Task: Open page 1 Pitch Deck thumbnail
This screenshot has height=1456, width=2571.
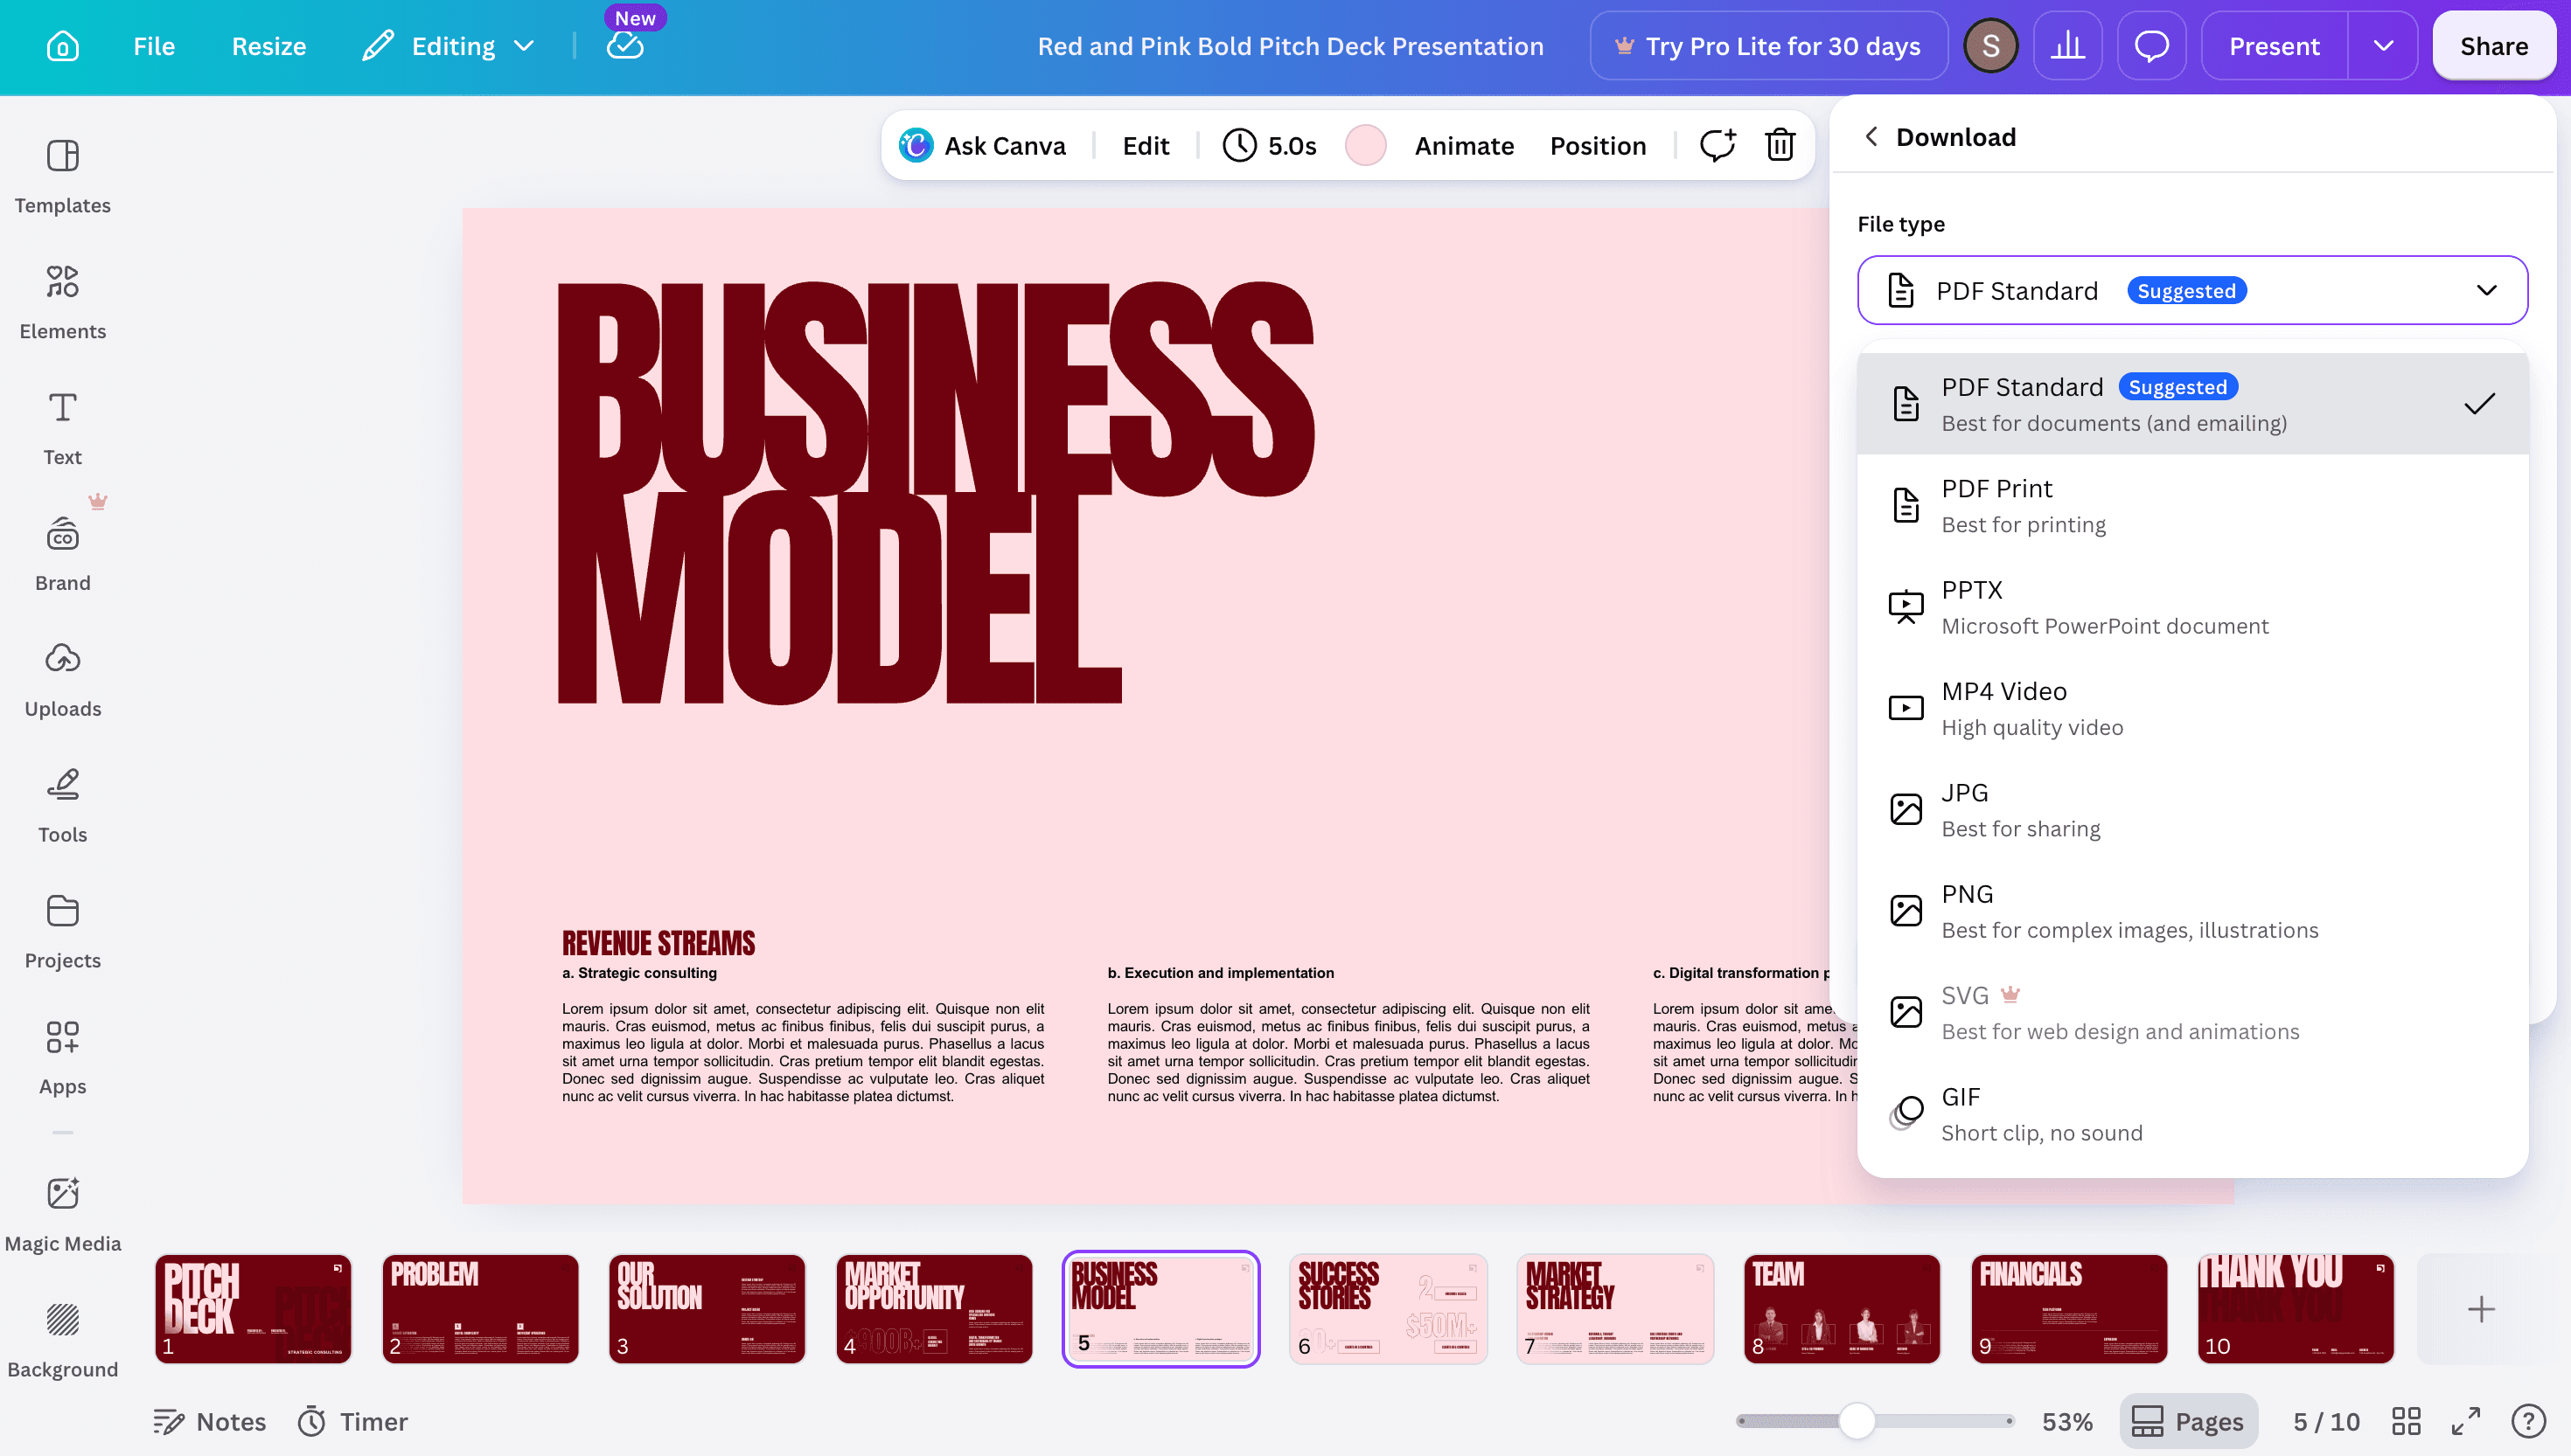Action: click(x=253, y=1309)
